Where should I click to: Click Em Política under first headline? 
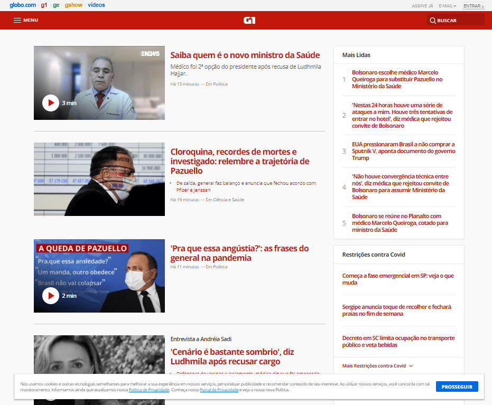(217, 84)
